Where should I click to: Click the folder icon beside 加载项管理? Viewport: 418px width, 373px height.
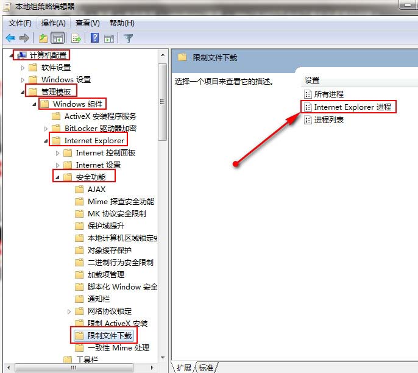79,275
